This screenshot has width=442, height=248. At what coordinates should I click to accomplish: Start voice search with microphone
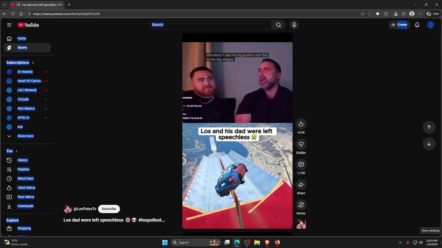[294, 25]
